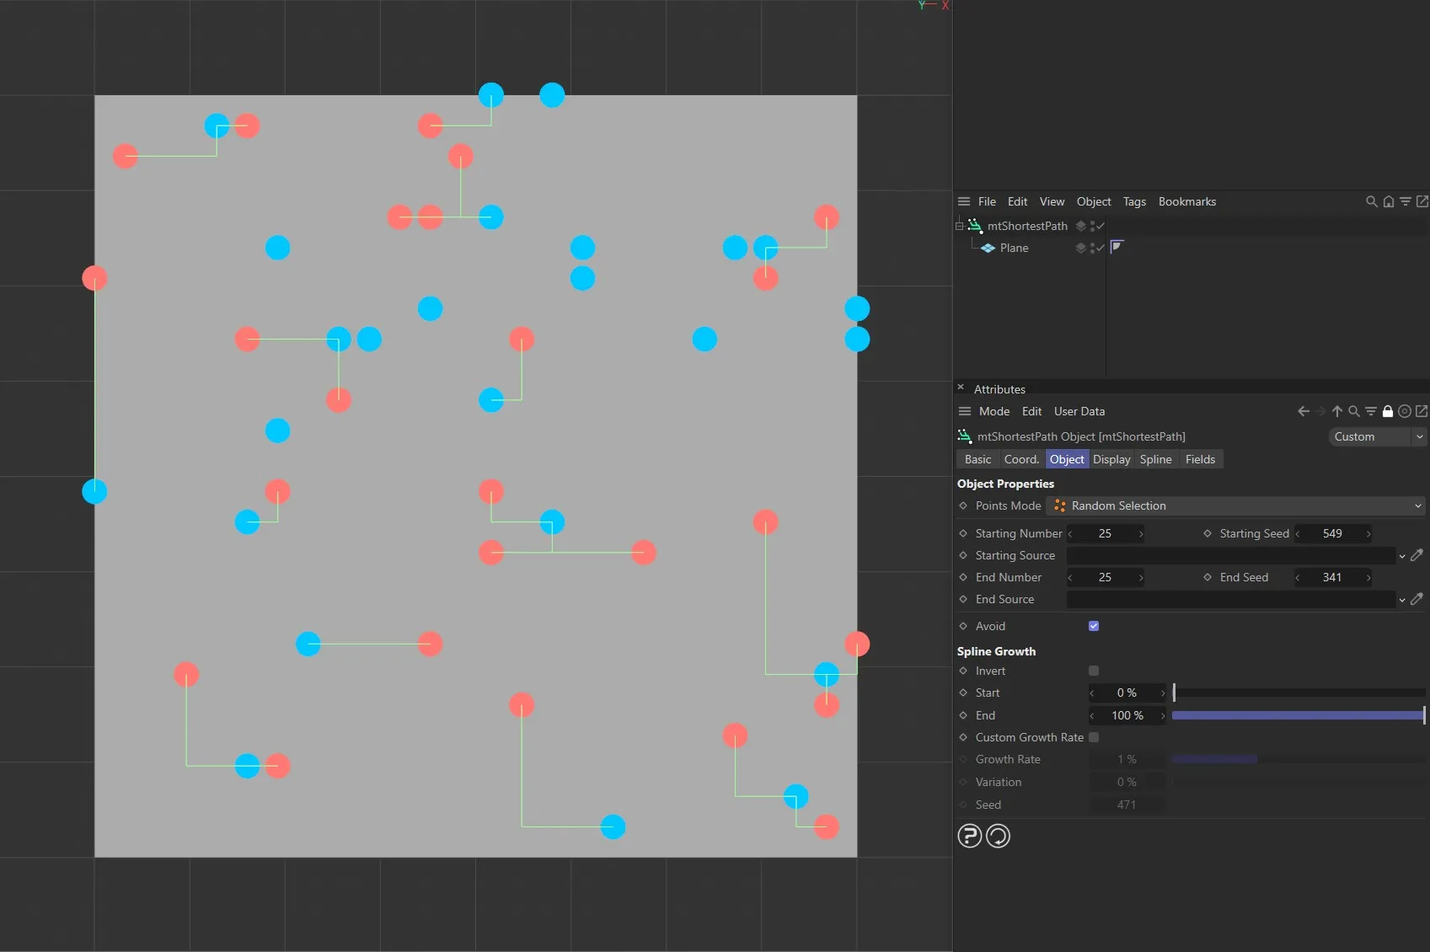Select the Plane object in the tree
1430x952 pixels.
1014,248
